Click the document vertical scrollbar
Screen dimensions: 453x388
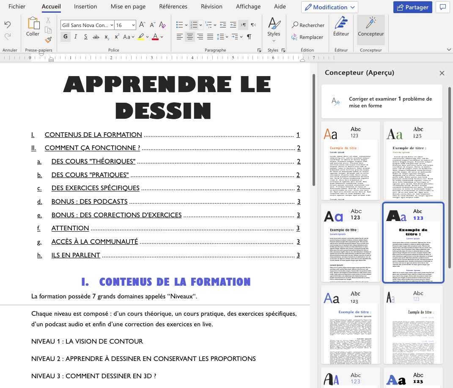pyautogui.click(x=314, y=130)
